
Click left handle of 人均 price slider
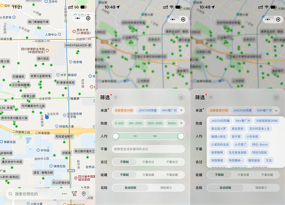116,136
